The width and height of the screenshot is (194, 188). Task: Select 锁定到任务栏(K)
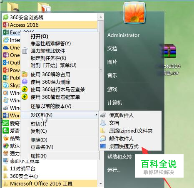coord(48,58)
